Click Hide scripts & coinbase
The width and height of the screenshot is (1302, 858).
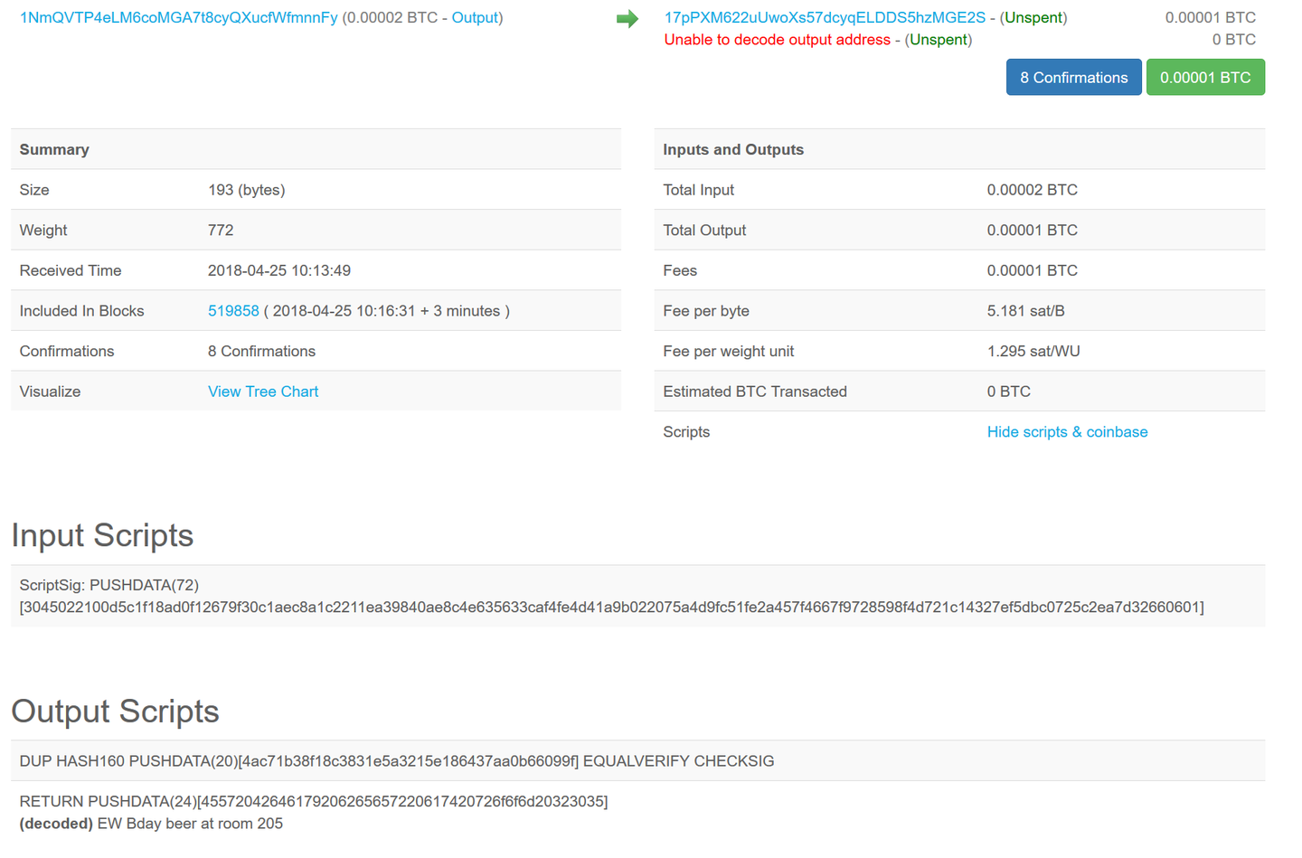1067,432
